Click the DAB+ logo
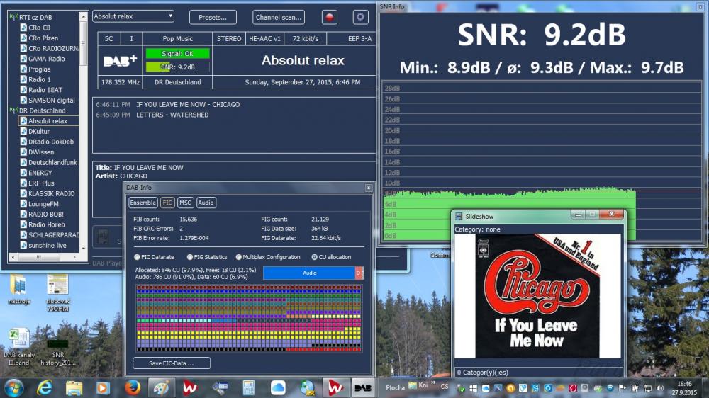Image resolution: width=709 pixels, height=398 pixels. [121, 60]
